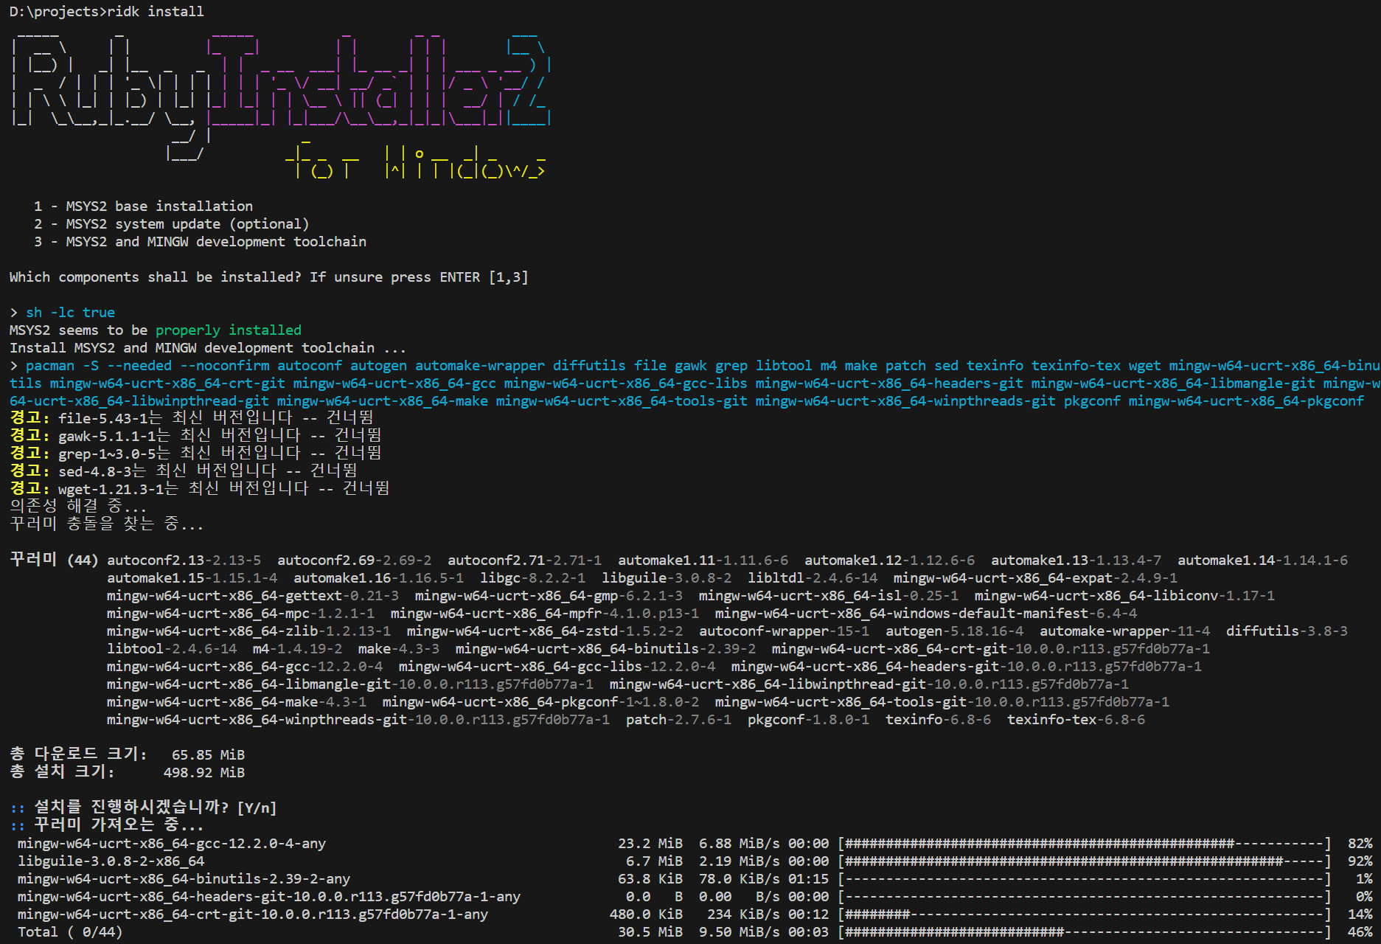Select '3 - MSYS2 and MINGW development toolchain' line
Image resolution: width=1381 pixels, height=944 pixels.
click(200, 241)
